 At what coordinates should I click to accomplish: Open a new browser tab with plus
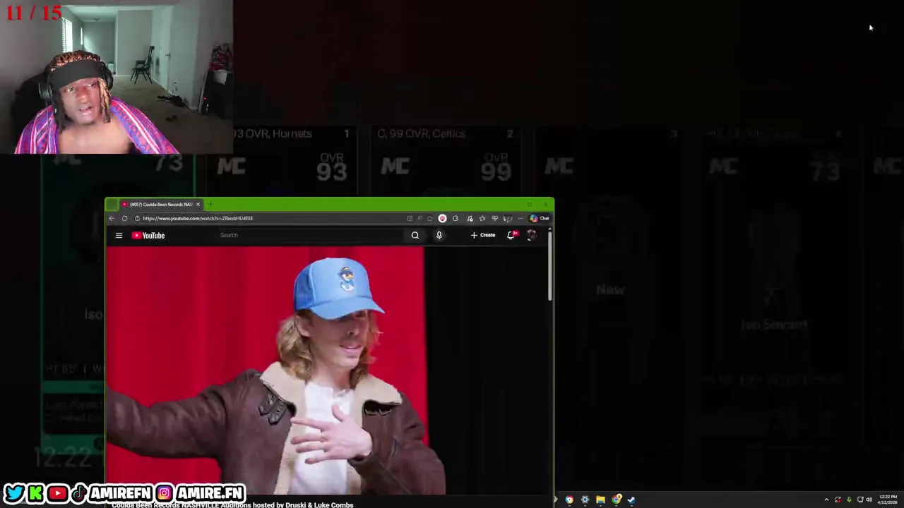[x=210, y=205]
